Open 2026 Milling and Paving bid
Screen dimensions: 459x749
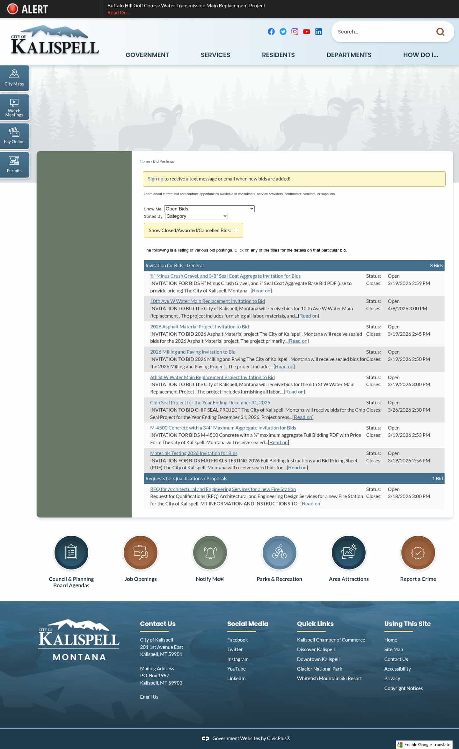(x=193, y=352)
